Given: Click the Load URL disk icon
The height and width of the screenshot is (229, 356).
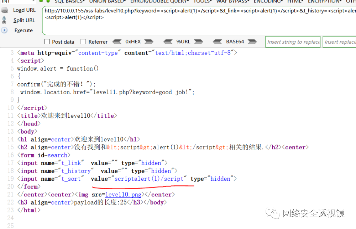Looking at the screenshot, I should [x=4, y=10].
